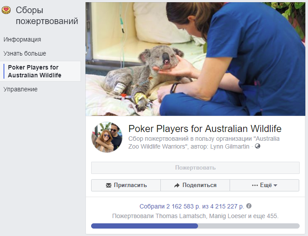Click the three dots icon on Ещё
Screen dimensions: 308x236
pos(255,185)
